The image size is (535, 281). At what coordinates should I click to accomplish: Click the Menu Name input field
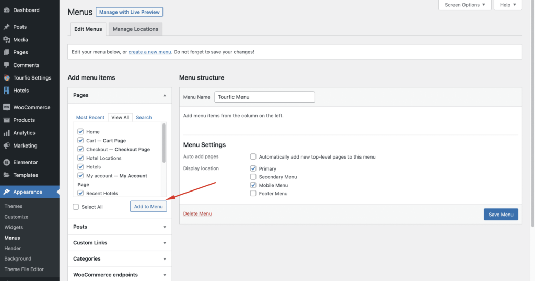pos(264,97)
